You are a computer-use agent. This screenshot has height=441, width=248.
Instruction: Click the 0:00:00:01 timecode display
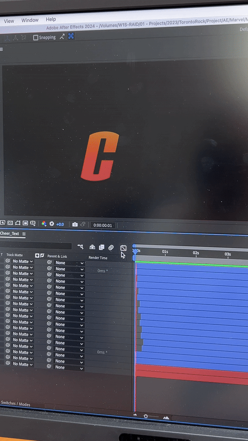click(103, 225)
